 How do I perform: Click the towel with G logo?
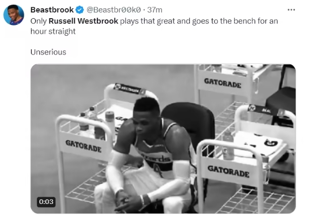259,144
